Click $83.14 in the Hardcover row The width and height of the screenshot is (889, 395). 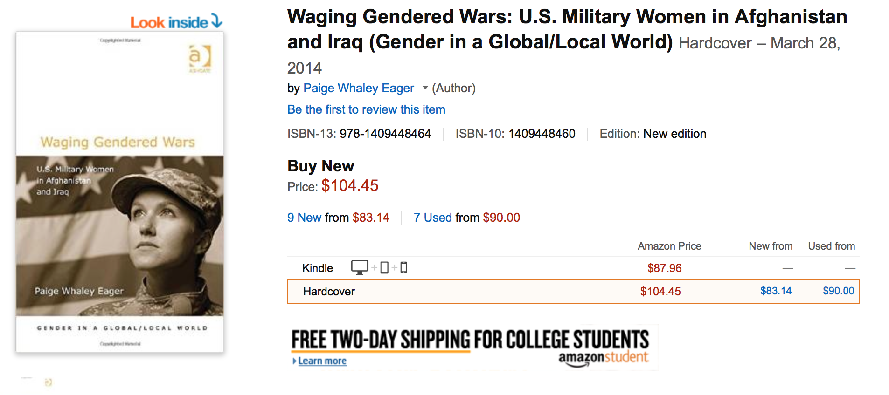776,291
